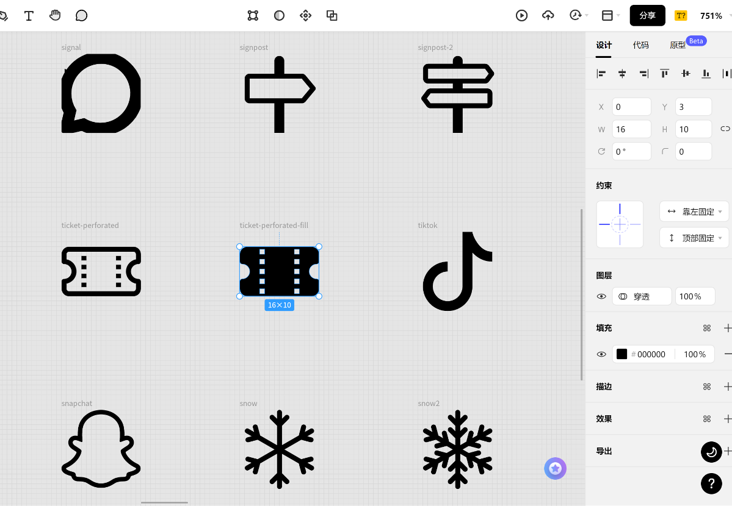Select the tiktok icon on canvas
The width and height of the screenshot is (732, 506).
click(x=457, y=271)
